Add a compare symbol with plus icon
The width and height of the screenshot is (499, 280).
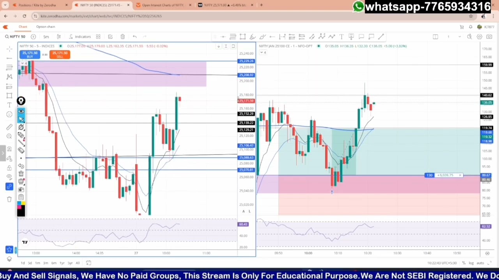pos(33,37)
